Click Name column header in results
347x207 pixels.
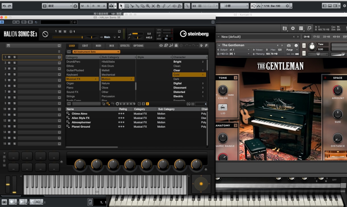pyautogui.click(x=92, y=109)
